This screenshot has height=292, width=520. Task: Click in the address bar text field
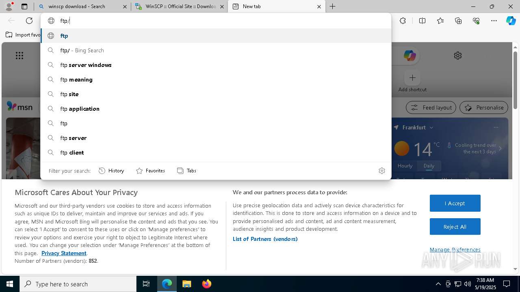(x=223, y=21)
